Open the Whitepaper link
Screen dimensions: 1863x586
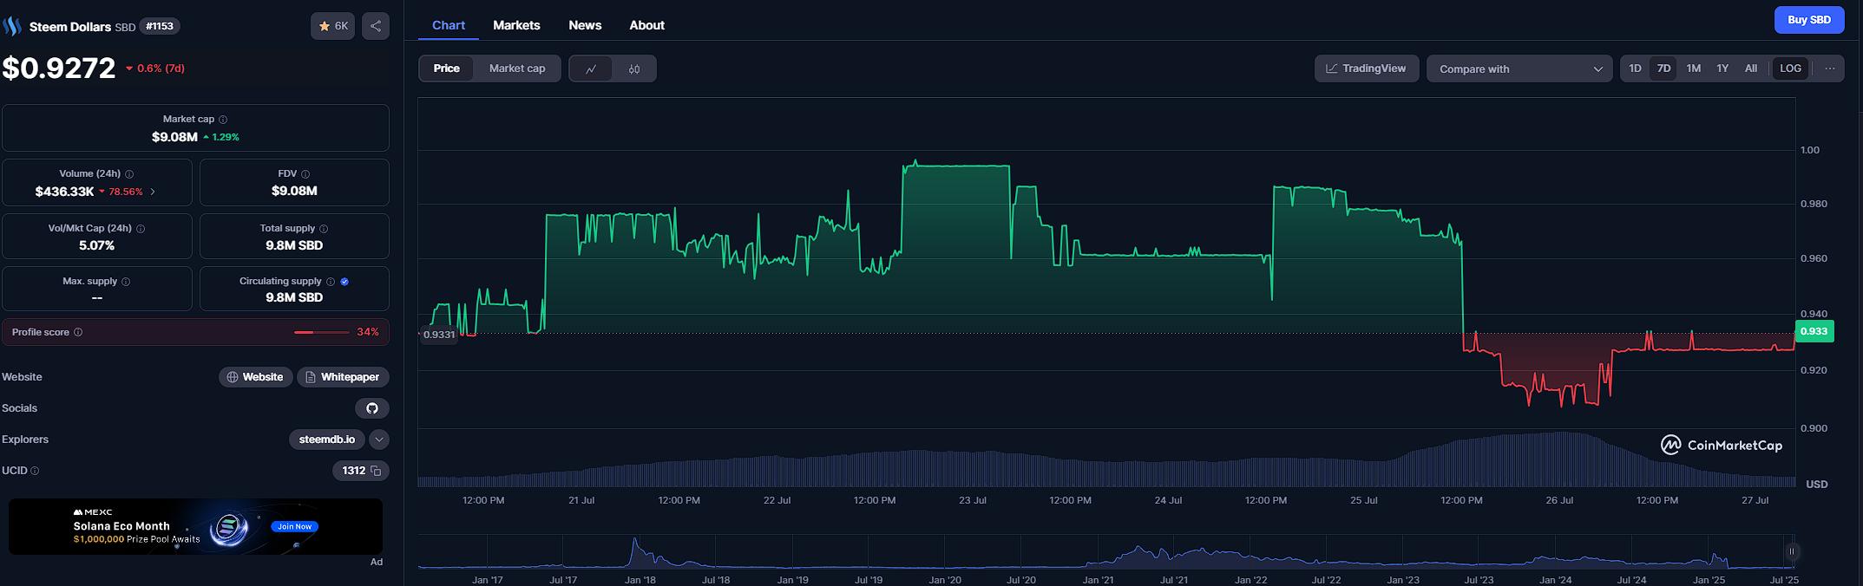(x=343, y=377)
